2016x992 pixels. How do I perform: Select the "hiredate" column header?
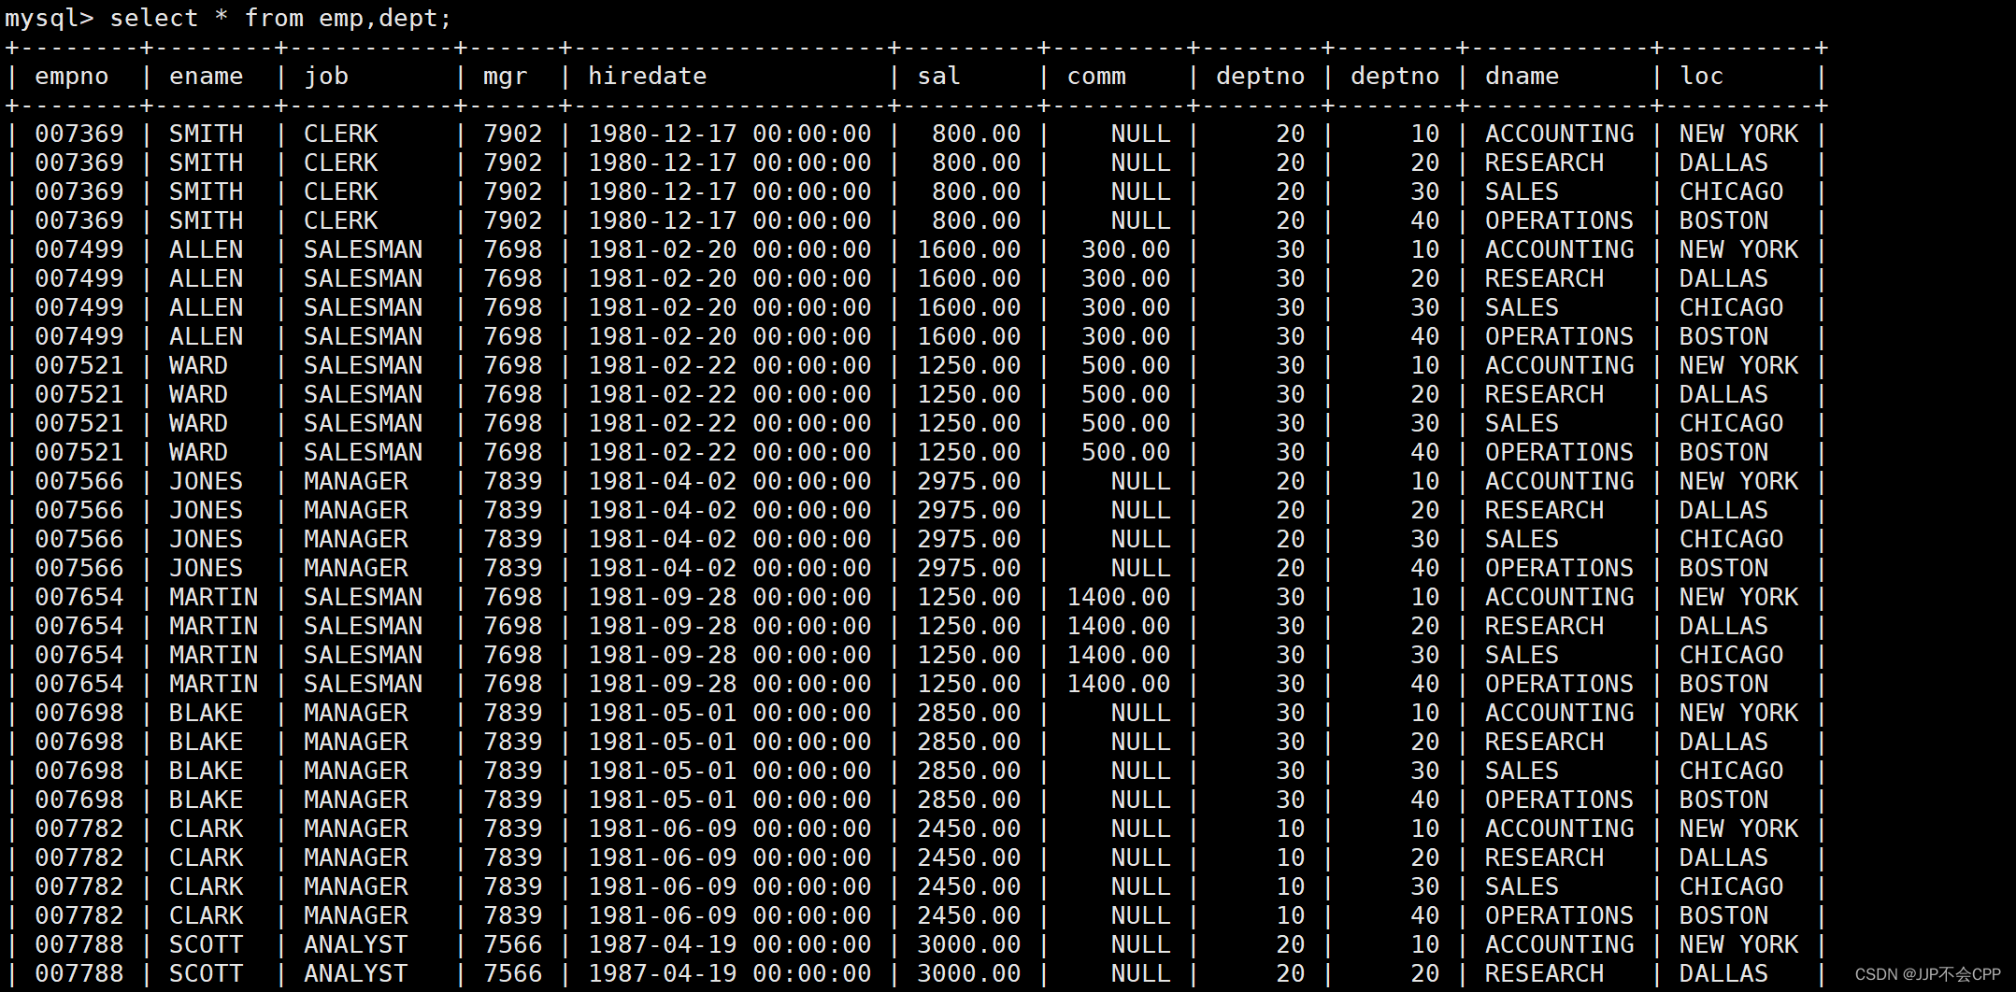(648, 76)
